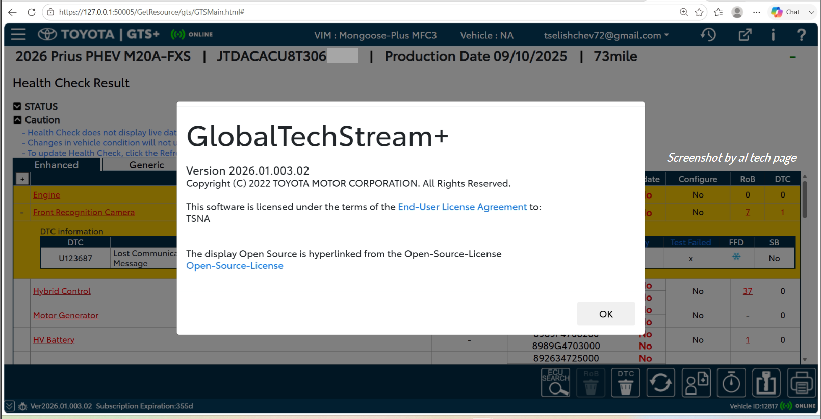Click the open-in-new-window icon in header
The image size is (821, 419).
[x=745, y=35]
